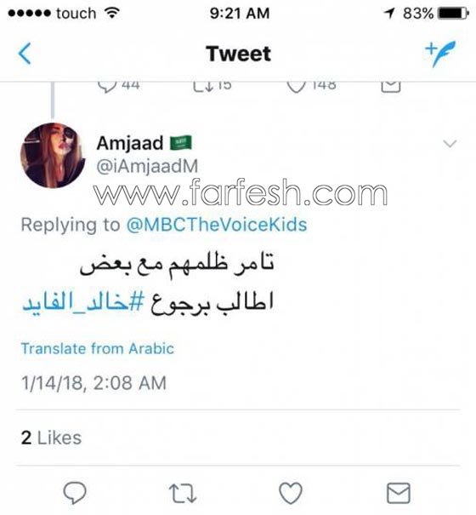This screenshot has width=476, height=515.
Task: Tap the @iAmjaadM username handle
Action: 147,166
